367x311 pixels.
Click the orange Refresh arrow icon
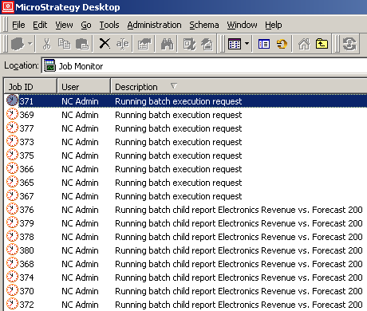tap(282, 44)
